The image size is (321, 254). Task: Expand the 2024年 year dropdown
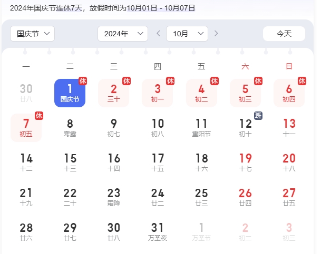click(122, 34)
